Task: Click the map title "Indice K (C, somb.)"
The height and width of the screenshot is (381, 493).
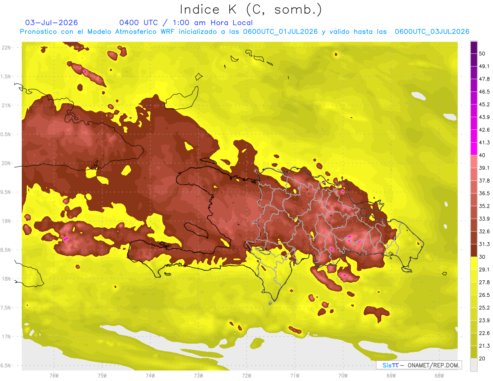Action: pyautogui.click(x=251, y=10)
